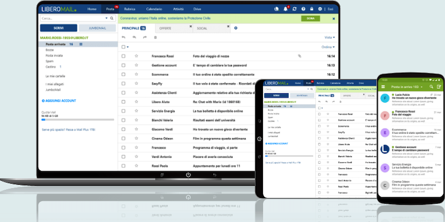The height and width of the screenshot is (222, 445).
Task: Click the Quota Mail usage bar on laptop
Action: pos(77,119)
